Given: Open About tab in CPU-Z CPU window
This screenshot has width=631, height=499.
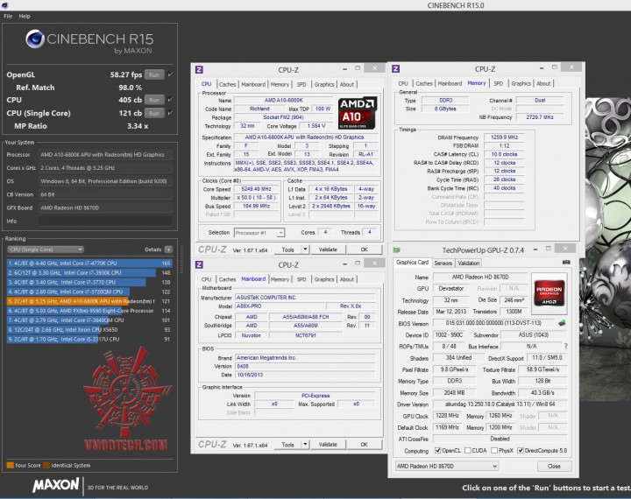Looking at the screenshot, I should coord(347,84).
